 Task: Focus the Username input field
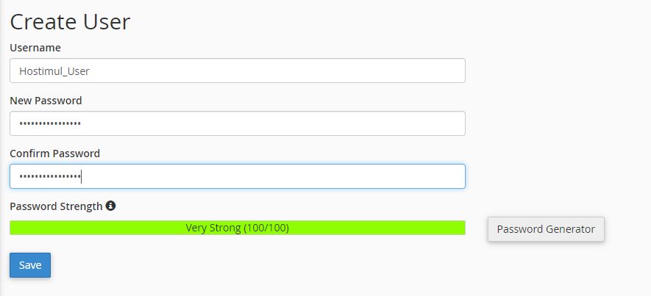[x=237, y=71]
